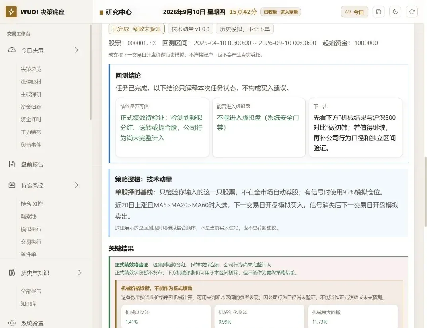
Task: Open 系统设置 menu item
Action: 32,323
